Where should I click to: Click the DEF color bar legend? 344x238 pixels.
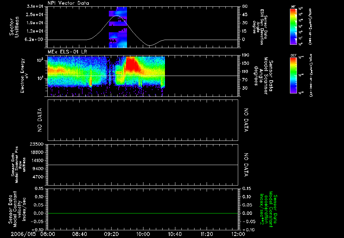pos(293,75)
